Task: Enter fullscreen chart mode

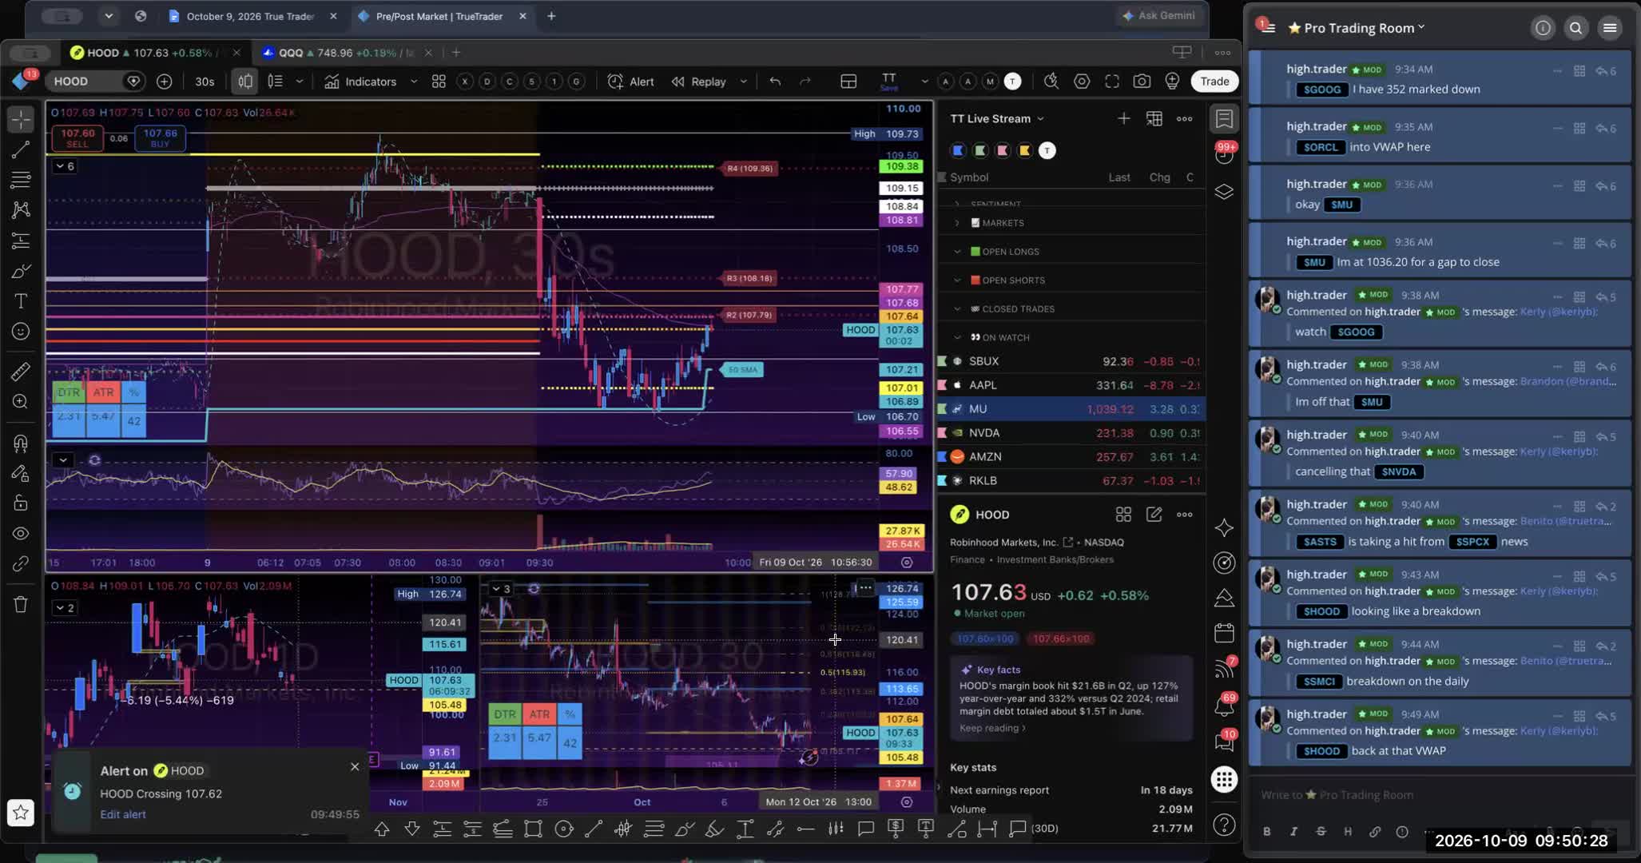Action: tap(1112, 82)
